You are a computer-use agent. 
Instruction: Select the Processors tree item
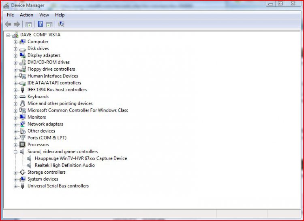38,145
